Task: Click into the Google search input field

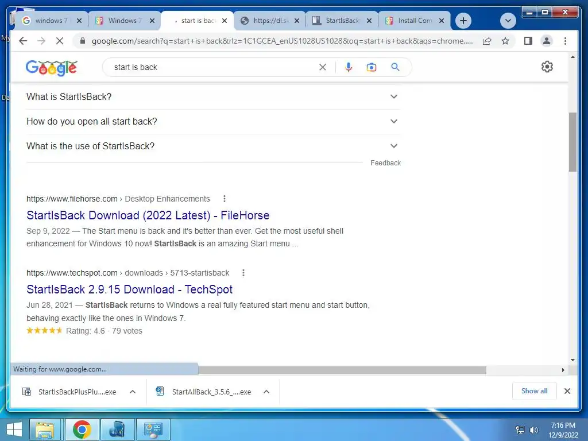Action: coord(214,67)
